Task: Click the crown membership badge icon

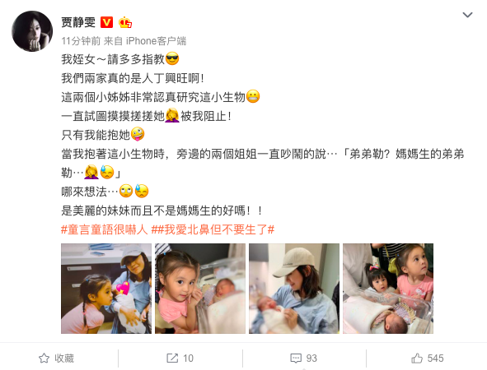Action: point(125,22)
